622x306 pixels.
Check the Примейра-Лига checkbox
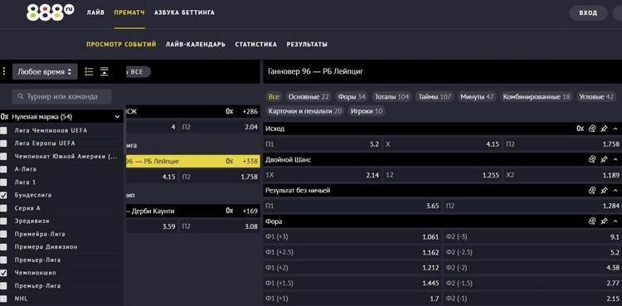(3, 234)
